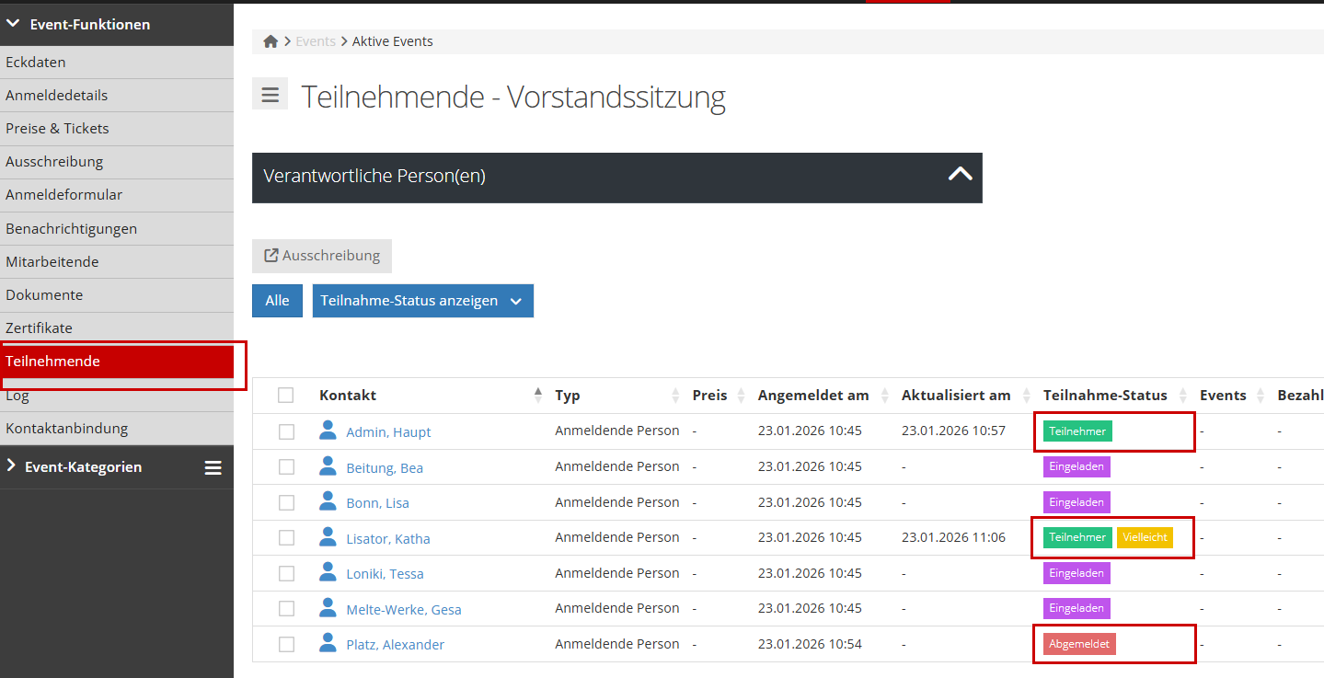Open contact link Melte-Werke, Gesa
The width and height of the screenshot is (1324, 678).
pos(404,609)
